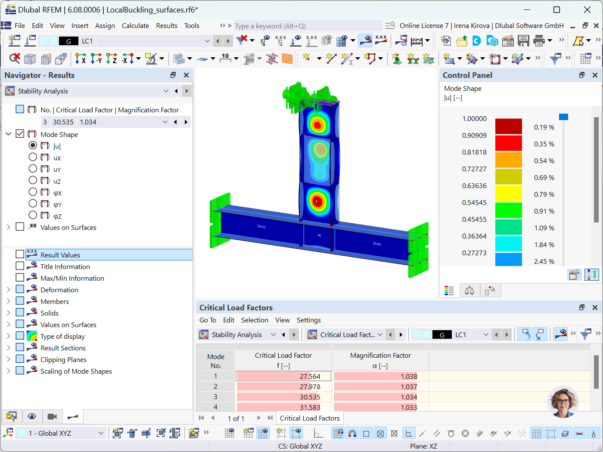The image size is (603, 452).
Task: Check the Result Values checkbox
Action: 19,254
